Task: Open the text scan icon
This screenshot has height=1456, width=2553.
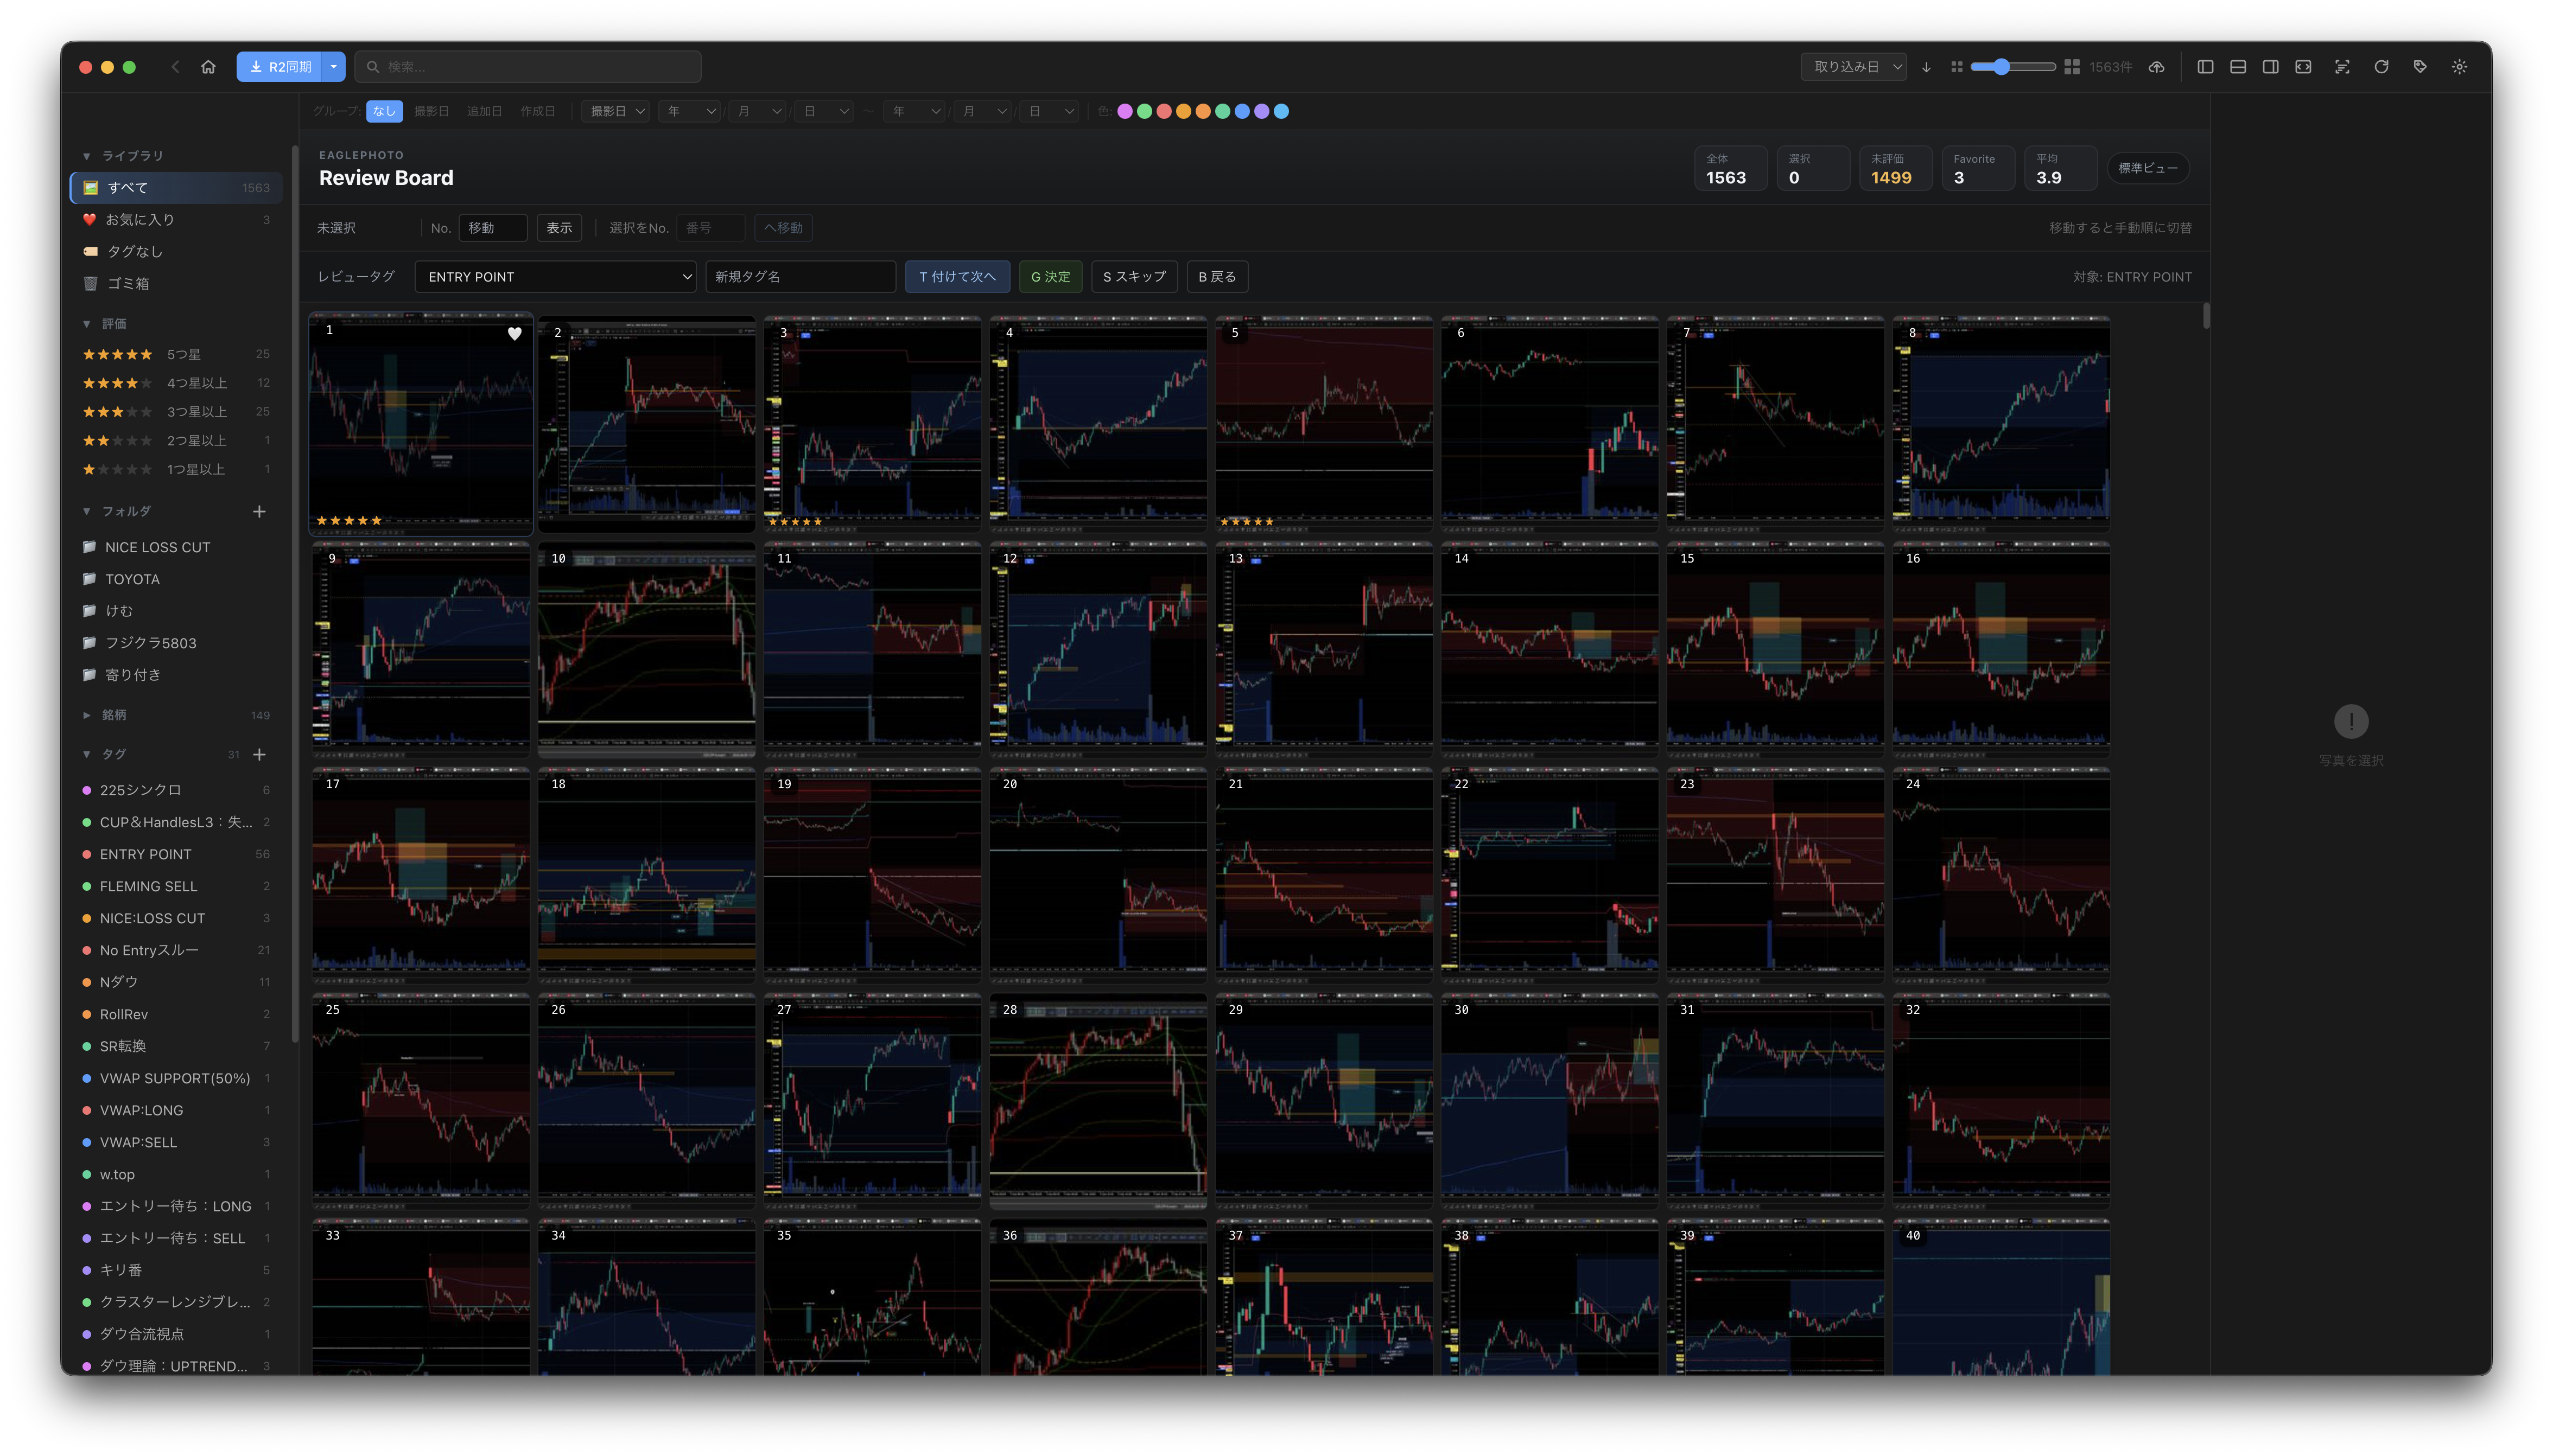Action: pyautogui.click(x=2342, y=67)
